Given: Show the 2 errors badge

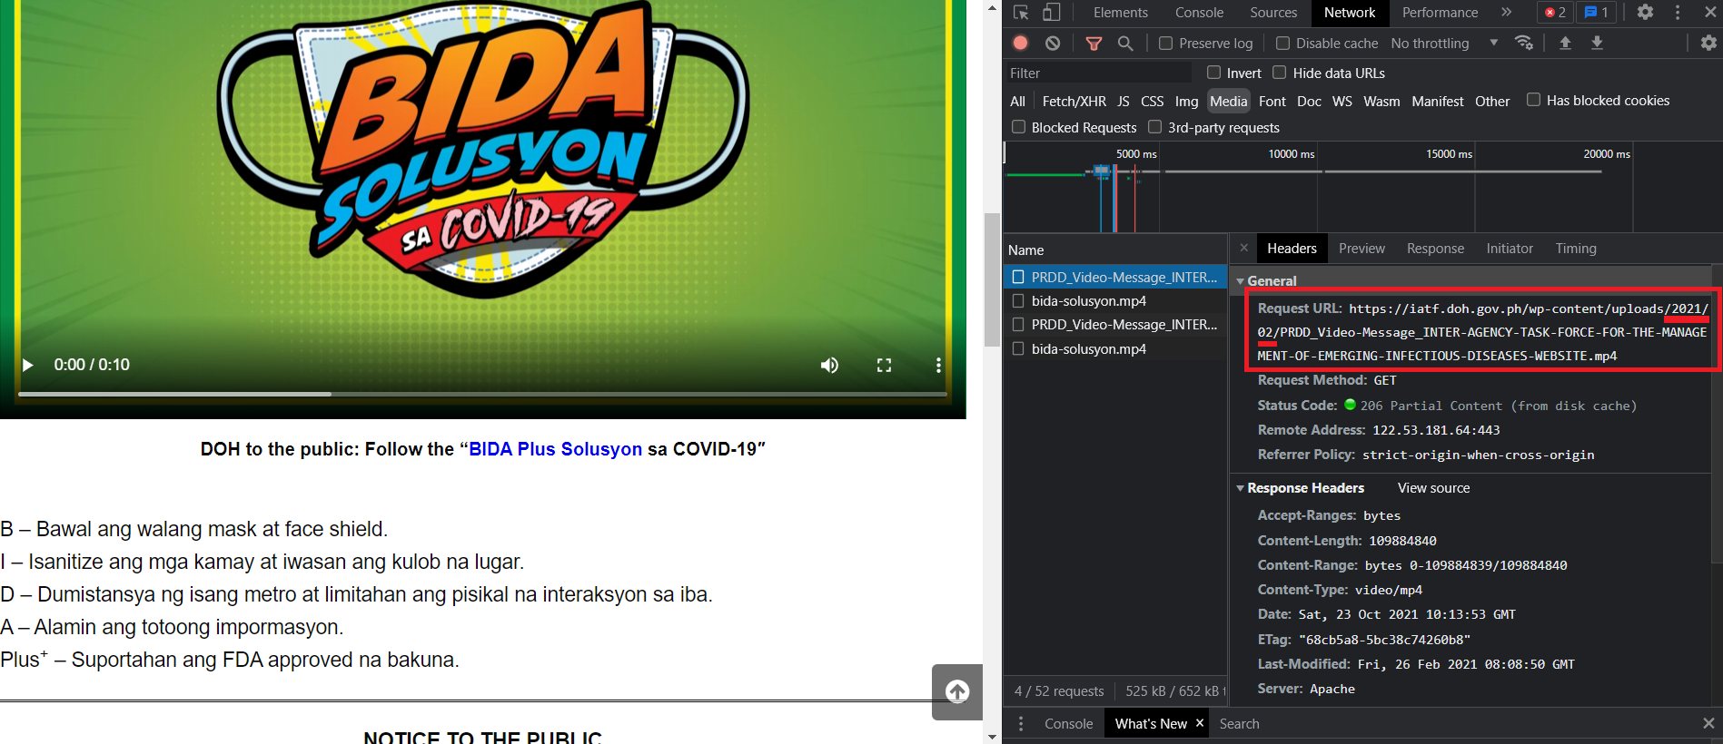Looking at the screenshot, I should tap(1556, 13).
